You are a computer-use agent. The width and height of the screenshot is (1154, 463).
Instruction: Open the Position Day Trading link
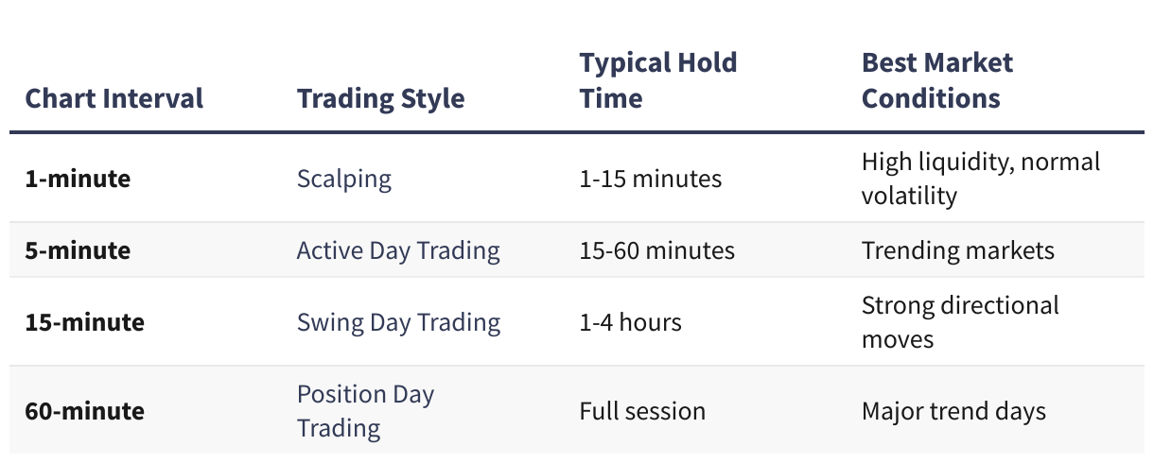click(x=365, y=410)
